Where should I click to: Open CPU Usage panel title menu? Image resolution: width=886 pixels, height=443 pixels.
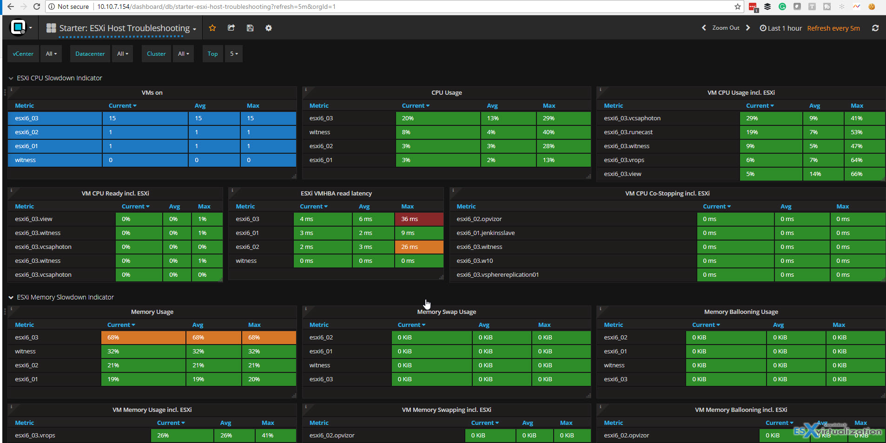447,92
